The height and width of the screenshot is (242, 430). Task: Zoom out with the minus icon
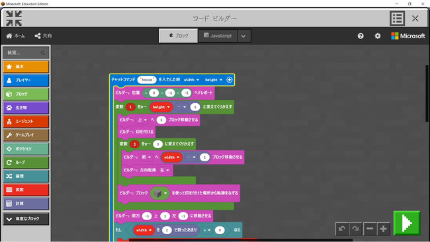coord(370,229)
